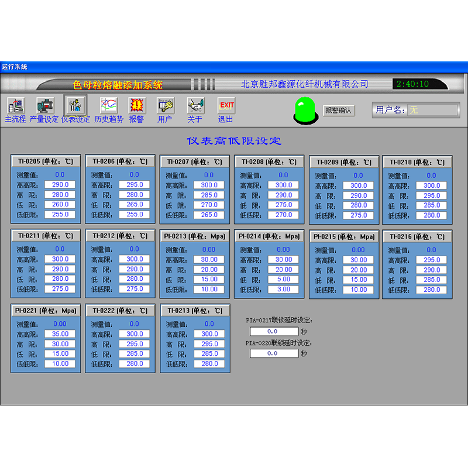The width and height of the screenshot is (468, 468).
Task: Select TI-0206 低低限 input box
Action: tap(135, 215)
